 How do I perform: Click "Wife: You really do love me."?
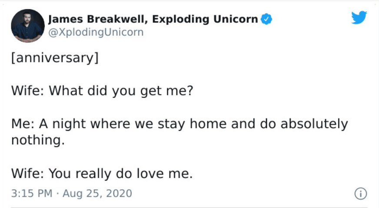[102, 173]
